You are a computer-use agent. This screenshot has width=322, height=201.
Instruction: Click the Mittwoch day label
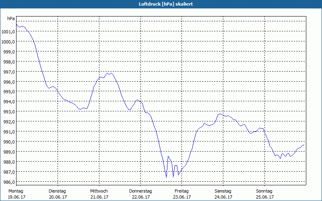pyautogui.click(x=99, y=191)
